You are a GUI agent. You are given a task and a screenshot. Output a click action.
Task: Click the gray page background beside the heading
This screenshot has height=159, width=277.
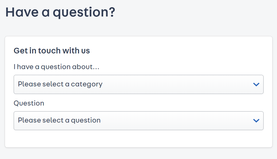(x=196, y=13)
